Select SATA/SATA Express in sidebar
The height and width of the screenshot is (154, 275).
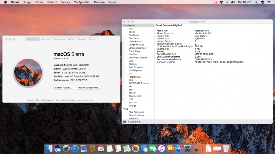(x=139, y=83)
